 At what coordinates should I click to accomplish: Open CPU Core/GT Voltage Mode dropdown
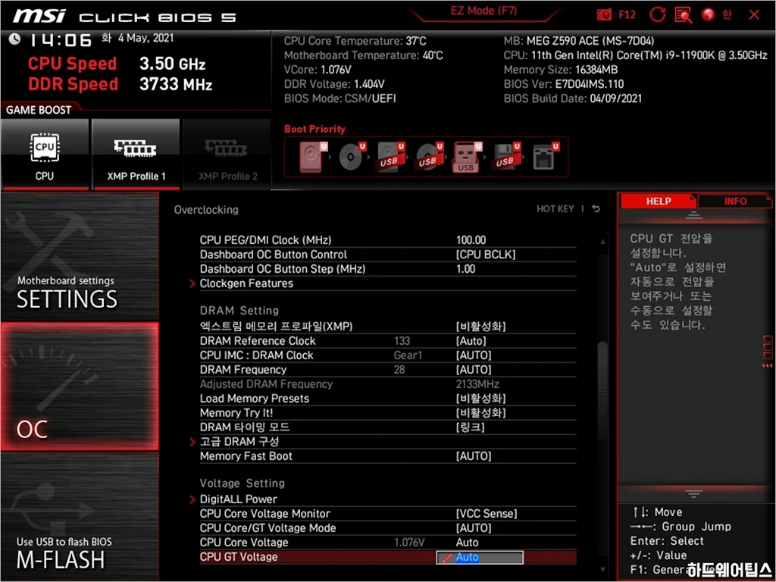coord(474,528)
